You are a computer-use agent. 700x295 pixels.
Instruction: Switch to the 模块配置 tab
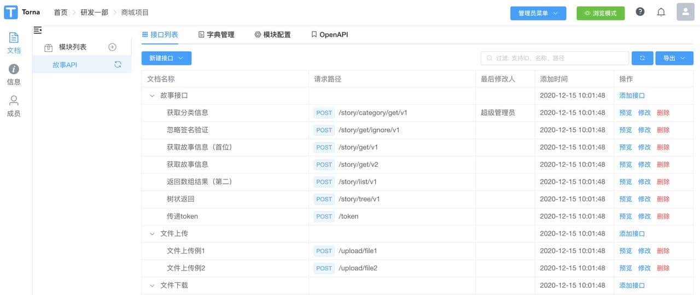[x=272, y=34]
